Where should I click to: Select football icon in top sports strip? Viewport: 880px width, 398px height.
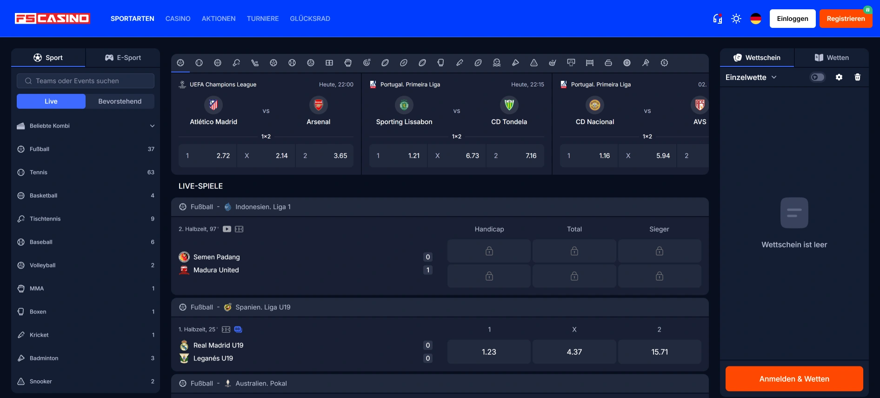pyautogui.click(x=180, y=63)
